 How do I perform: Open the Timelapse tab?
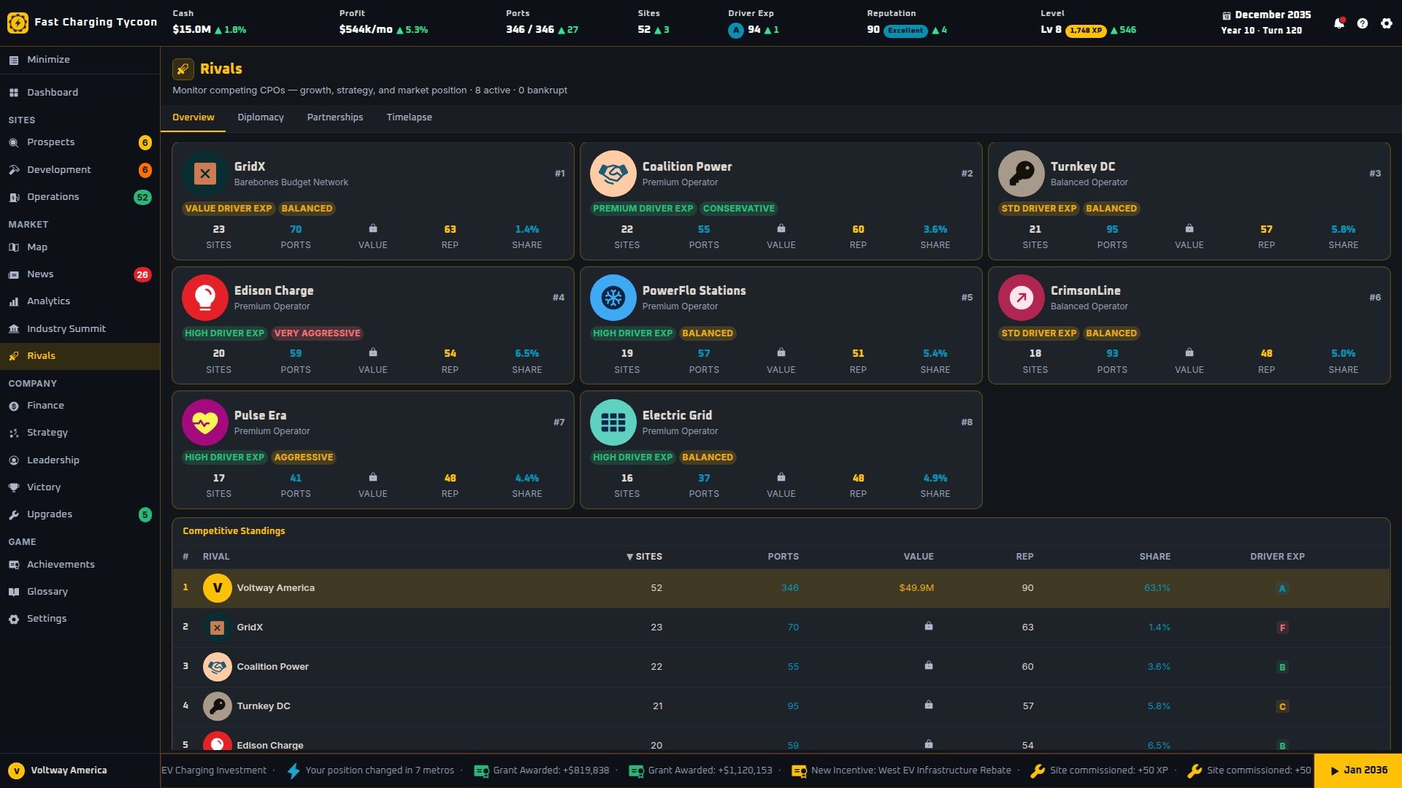tap(409, 117)
